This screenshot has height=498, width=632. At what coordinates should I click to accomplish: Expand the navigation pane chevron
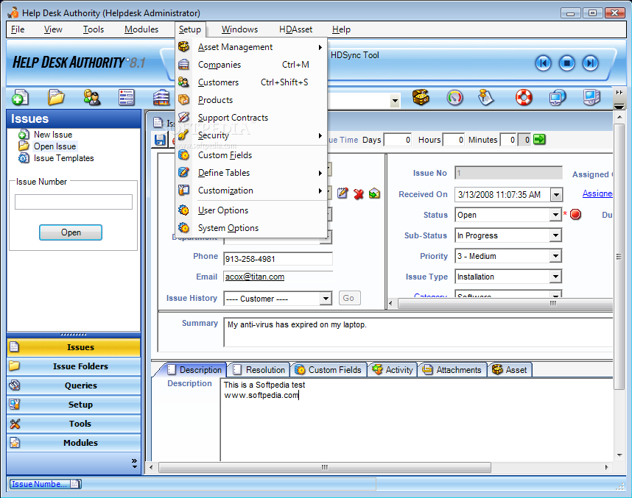(x=134, y=463)
